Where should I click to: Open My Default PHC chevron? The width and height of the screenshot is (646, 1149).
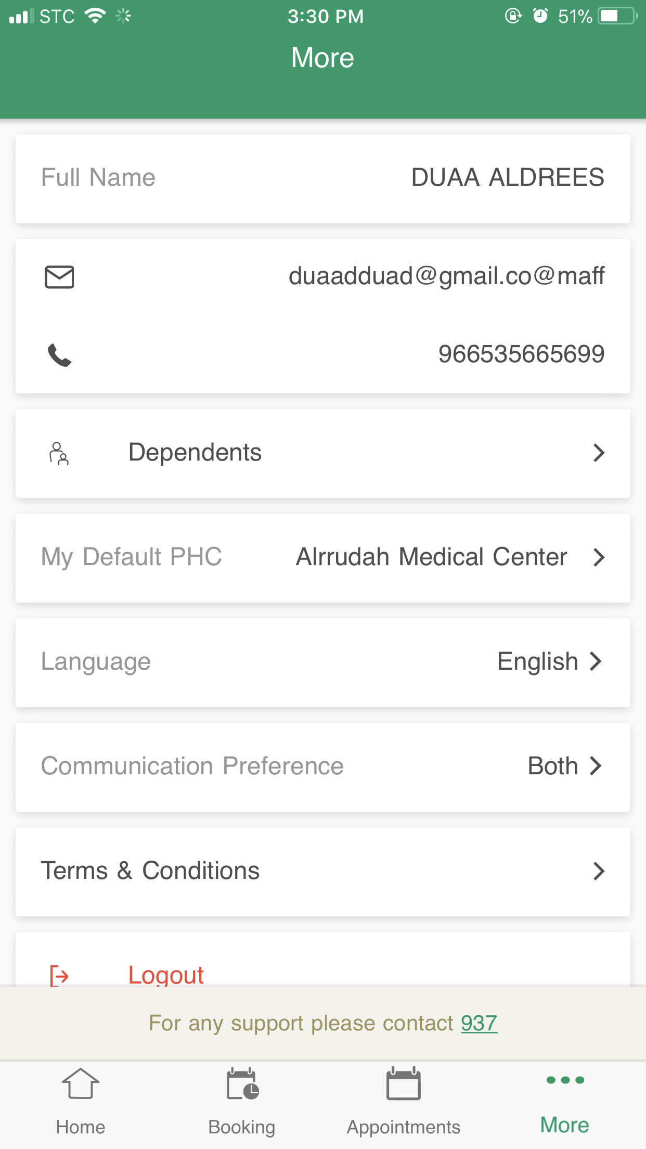tap(599, 557)
